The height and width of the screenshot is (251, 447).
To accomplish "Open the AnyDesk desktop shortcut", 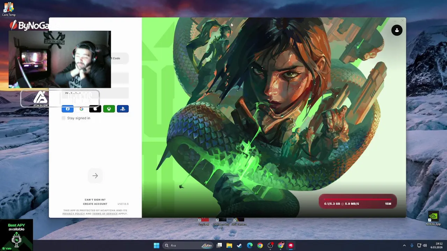I will [204, 222].
